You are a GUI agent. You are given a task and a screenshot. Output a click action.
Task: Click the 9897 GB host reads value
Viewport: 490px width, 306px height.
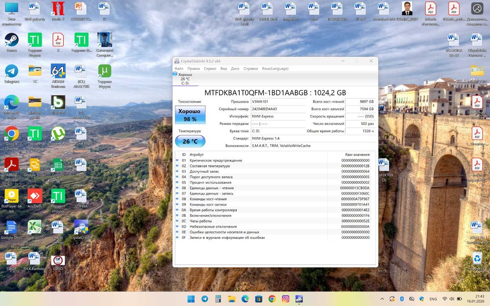coord(361,101)
